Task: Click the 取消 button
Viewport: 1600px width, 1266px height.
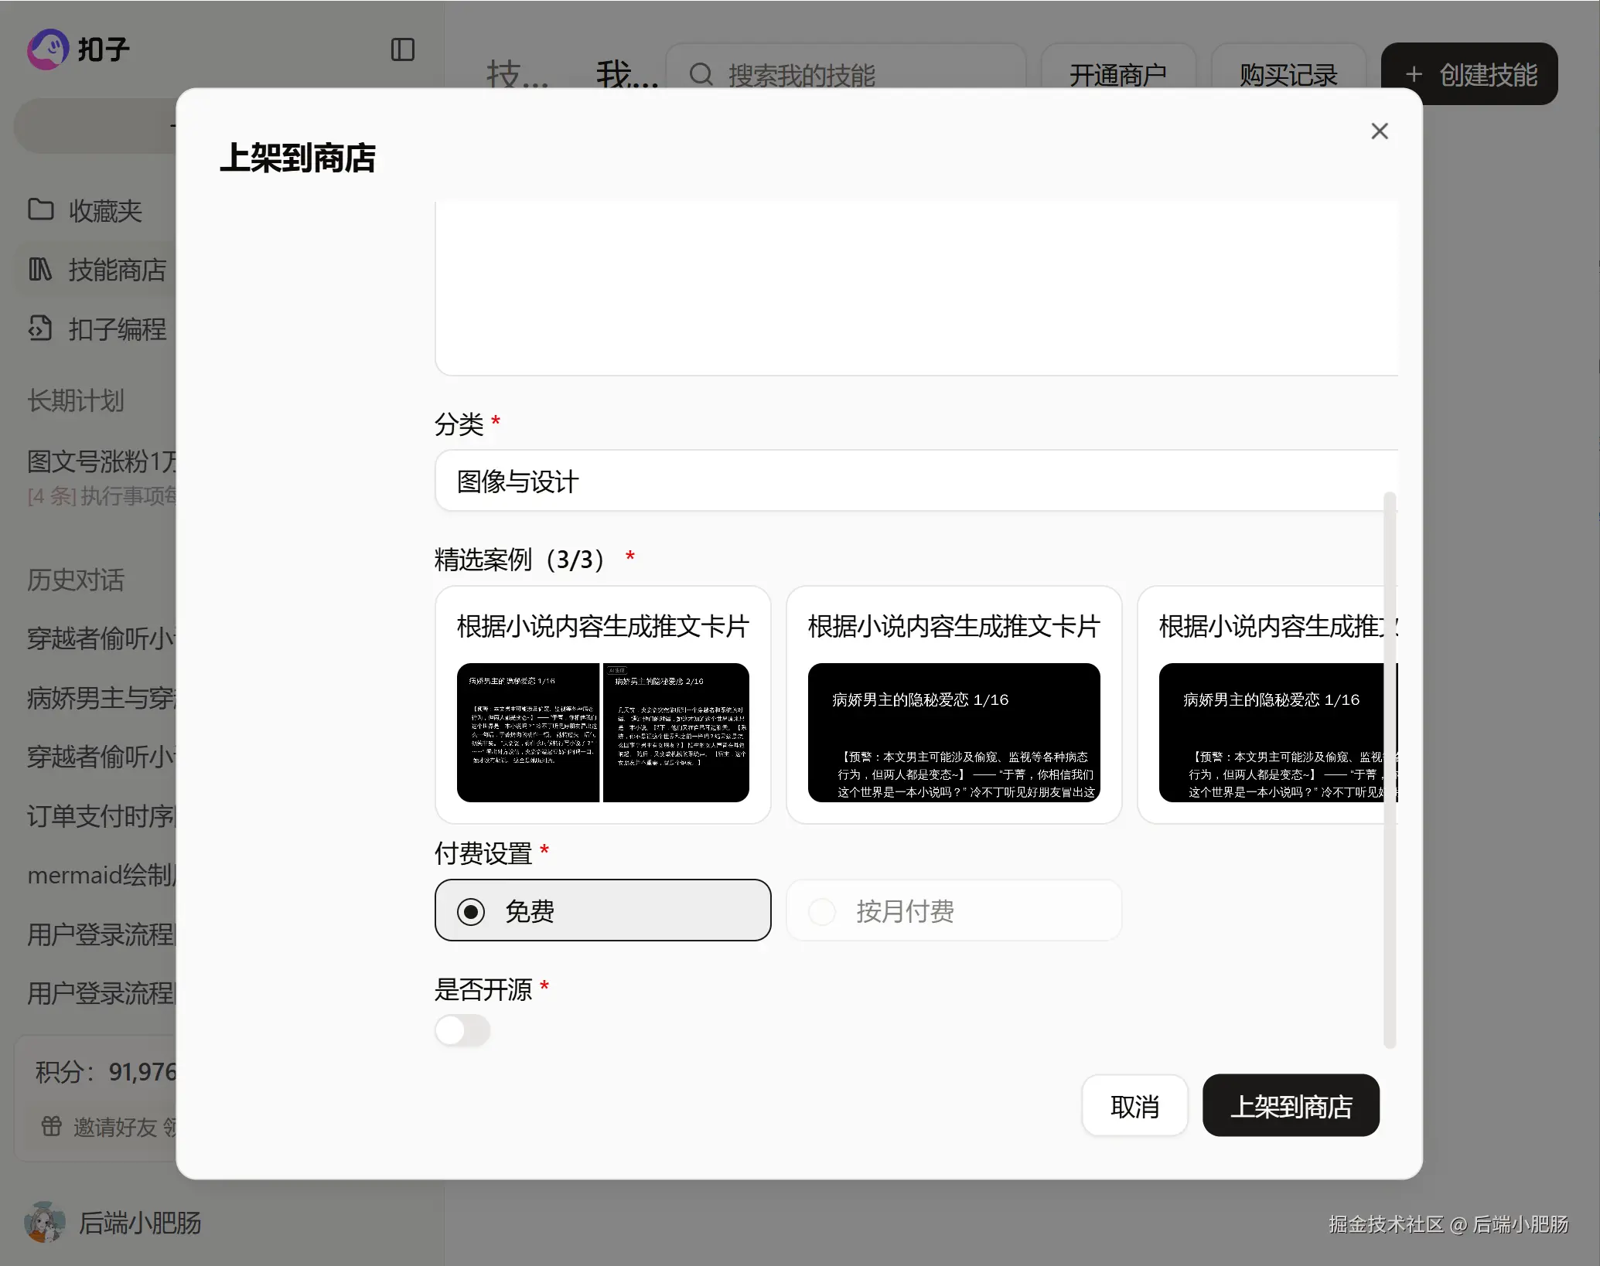Action: point(1134,1106)
